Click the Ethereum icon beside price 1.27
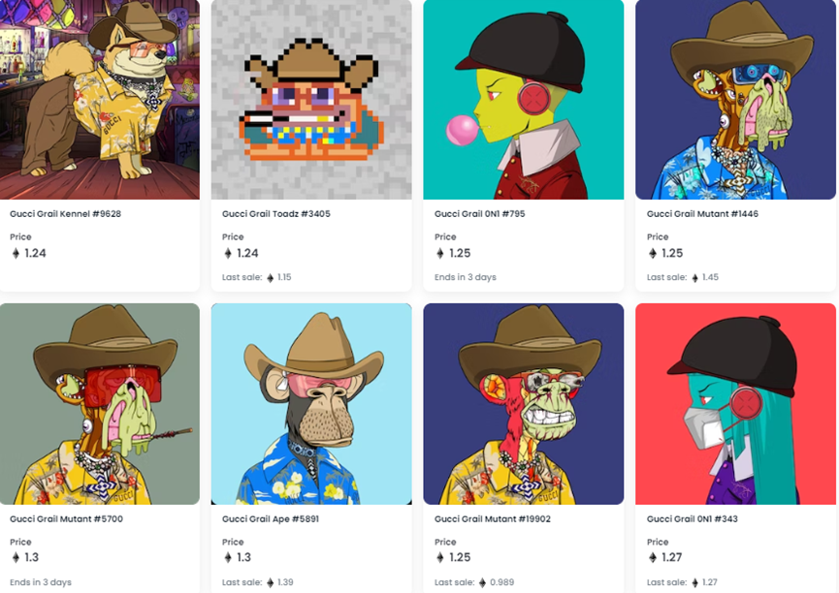Image resolution: width=839 pixels, height=593 pixels. [x=652, y=558]
